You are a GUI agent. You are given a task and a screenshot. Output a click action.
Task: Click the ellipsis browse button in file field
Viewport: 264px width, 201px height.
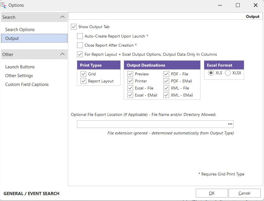230,124
